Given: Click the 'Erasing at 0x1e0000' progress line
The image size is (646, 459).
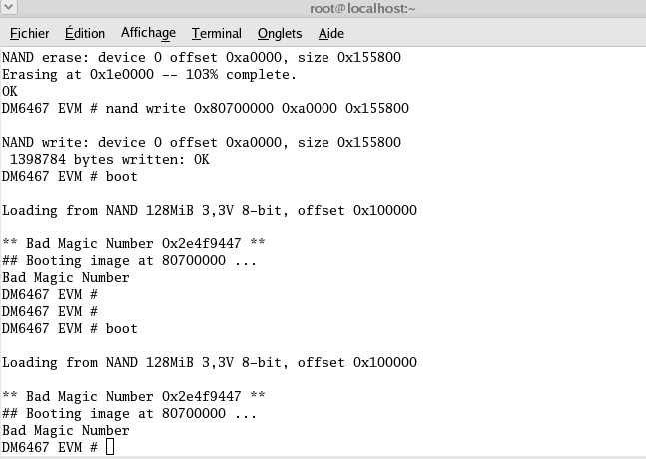Looking at the screenshot, I should [149, 74].
